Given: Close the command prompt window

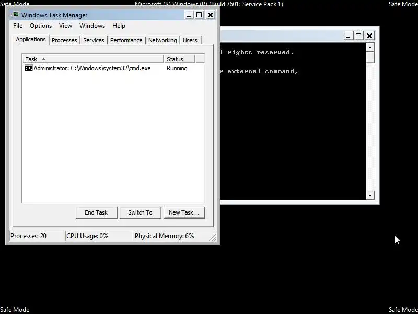Looking at the screenshot, I should point(369,36).
